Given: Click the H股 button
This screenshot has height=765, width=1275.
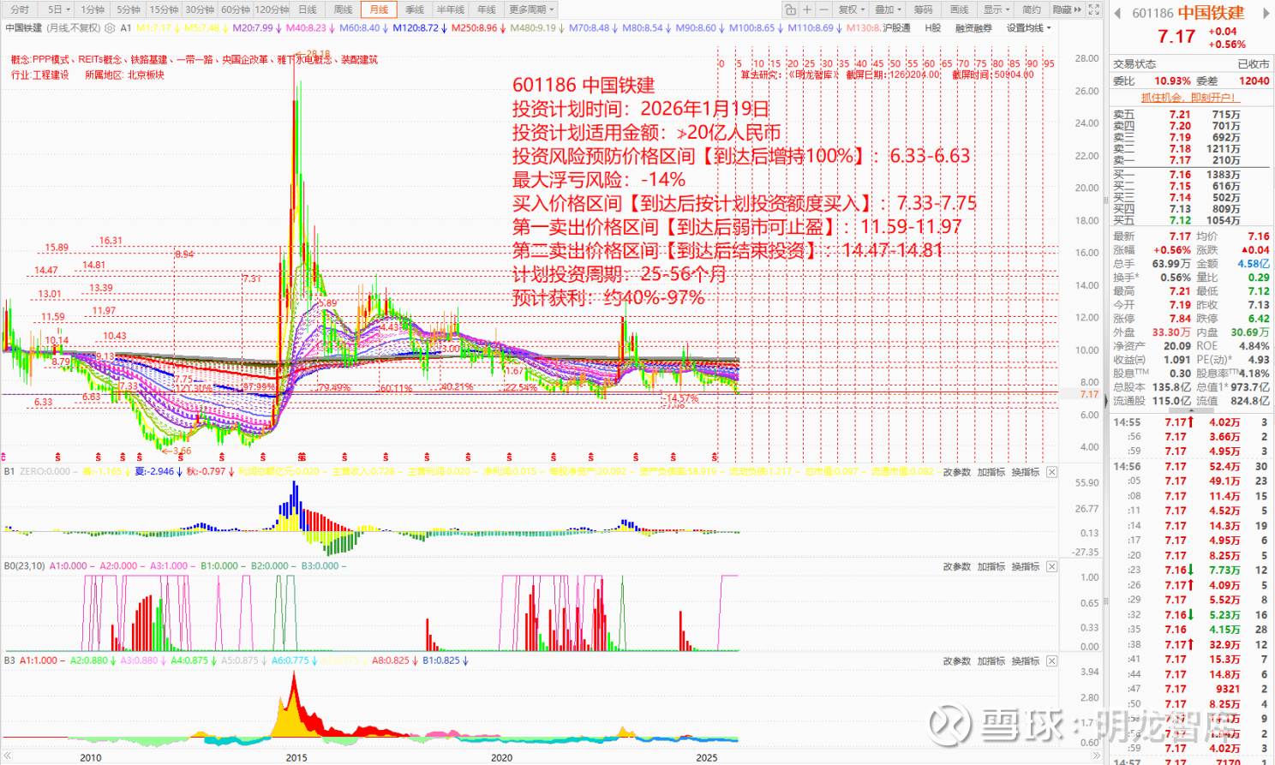Looking at the screenshot, I should (933, 28).
